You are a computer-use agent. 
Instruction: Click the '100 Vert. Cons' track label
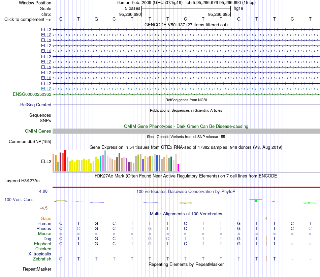pyautogui.click(x=19, y=199)
